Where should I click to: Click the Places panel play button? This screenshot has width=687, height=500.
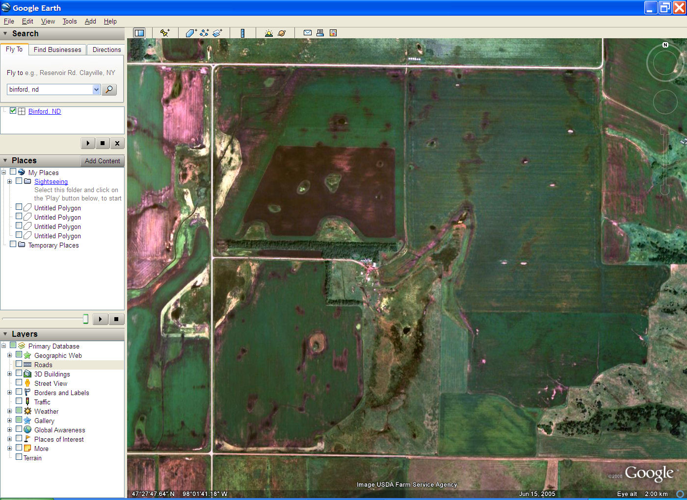point(100,319)
